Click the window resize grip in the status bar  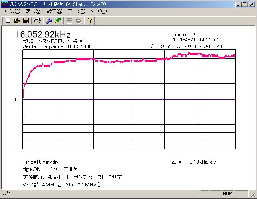tap(253, 194)
